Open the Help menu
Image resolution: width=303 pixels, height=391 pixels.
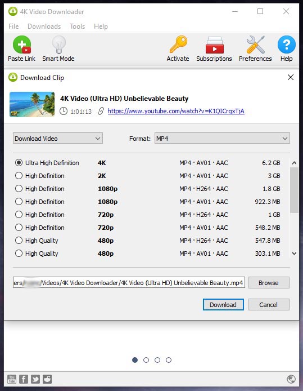coord(101,26)
